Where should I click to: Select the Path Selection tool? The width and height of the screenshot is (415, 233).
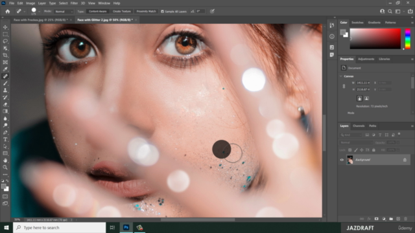(5, 146)
